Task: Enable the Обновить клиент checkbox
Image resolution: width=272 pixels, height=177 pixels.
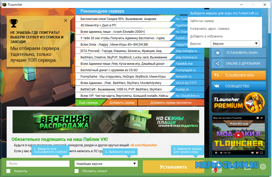Action: point(76,171)
